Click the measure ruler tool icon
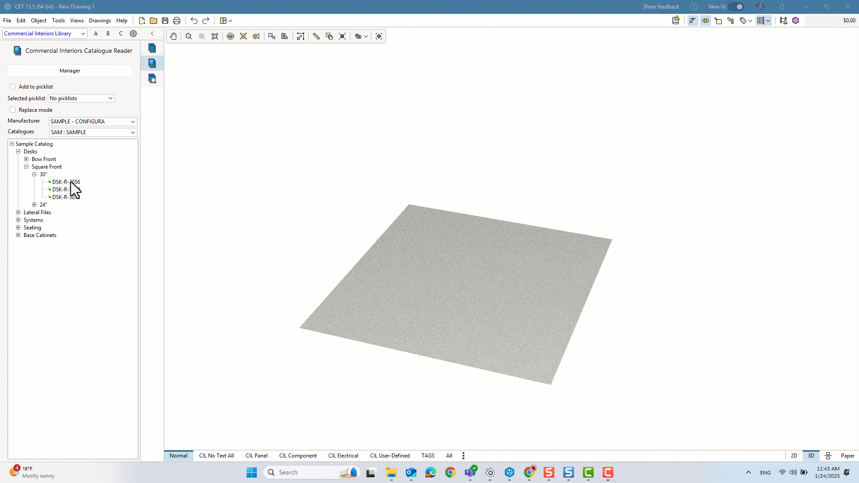The height and width of the screenshot is (483, 859). pyautogui.click(x=316, y=36)
